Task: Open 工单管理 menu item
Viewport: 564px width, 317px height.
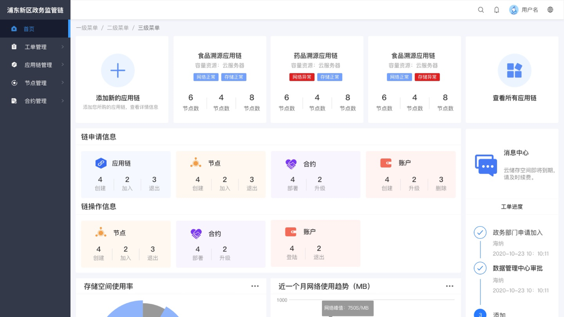Action: (35, 46)
